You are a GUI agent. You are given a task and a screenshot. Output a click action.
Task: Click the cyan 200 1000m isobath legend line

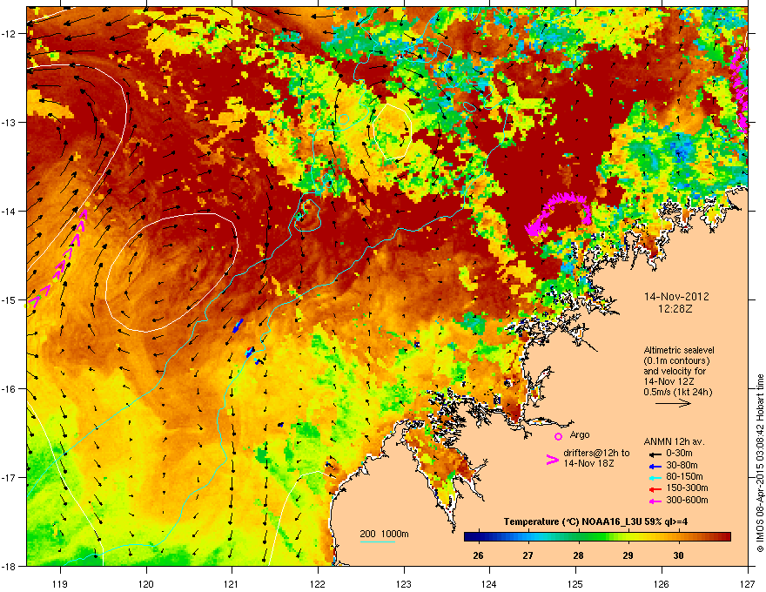tap(378, 542)
